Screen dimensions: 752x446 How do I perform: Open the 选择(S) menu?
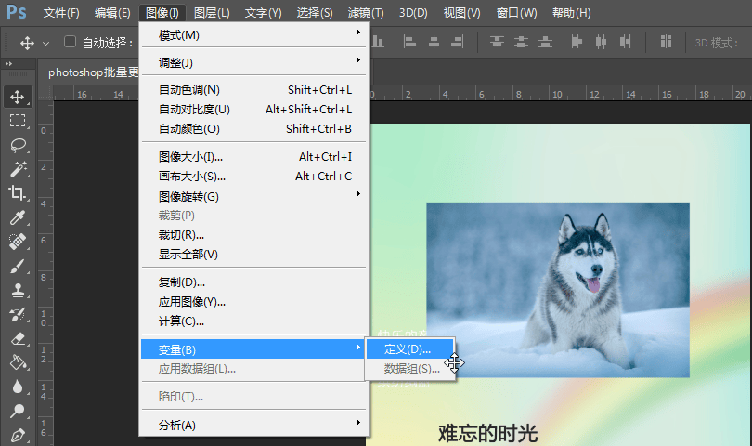pos(315,13)
